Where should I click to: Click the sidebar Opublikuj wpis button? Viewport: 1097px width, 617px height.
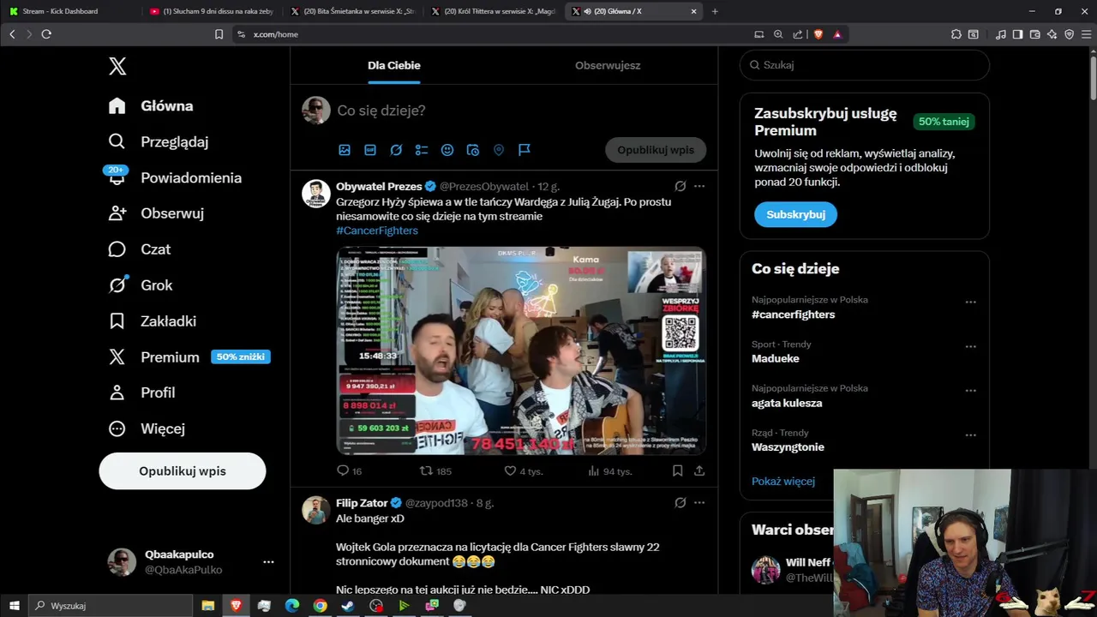coord(183,471)
